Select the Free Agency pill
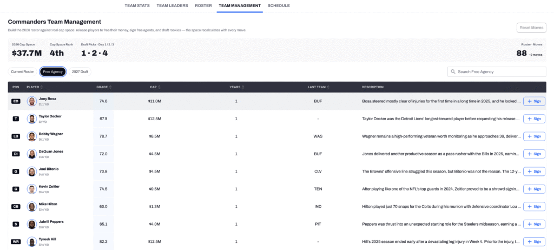This screenshot has height=250, width=554. (52, 72)
